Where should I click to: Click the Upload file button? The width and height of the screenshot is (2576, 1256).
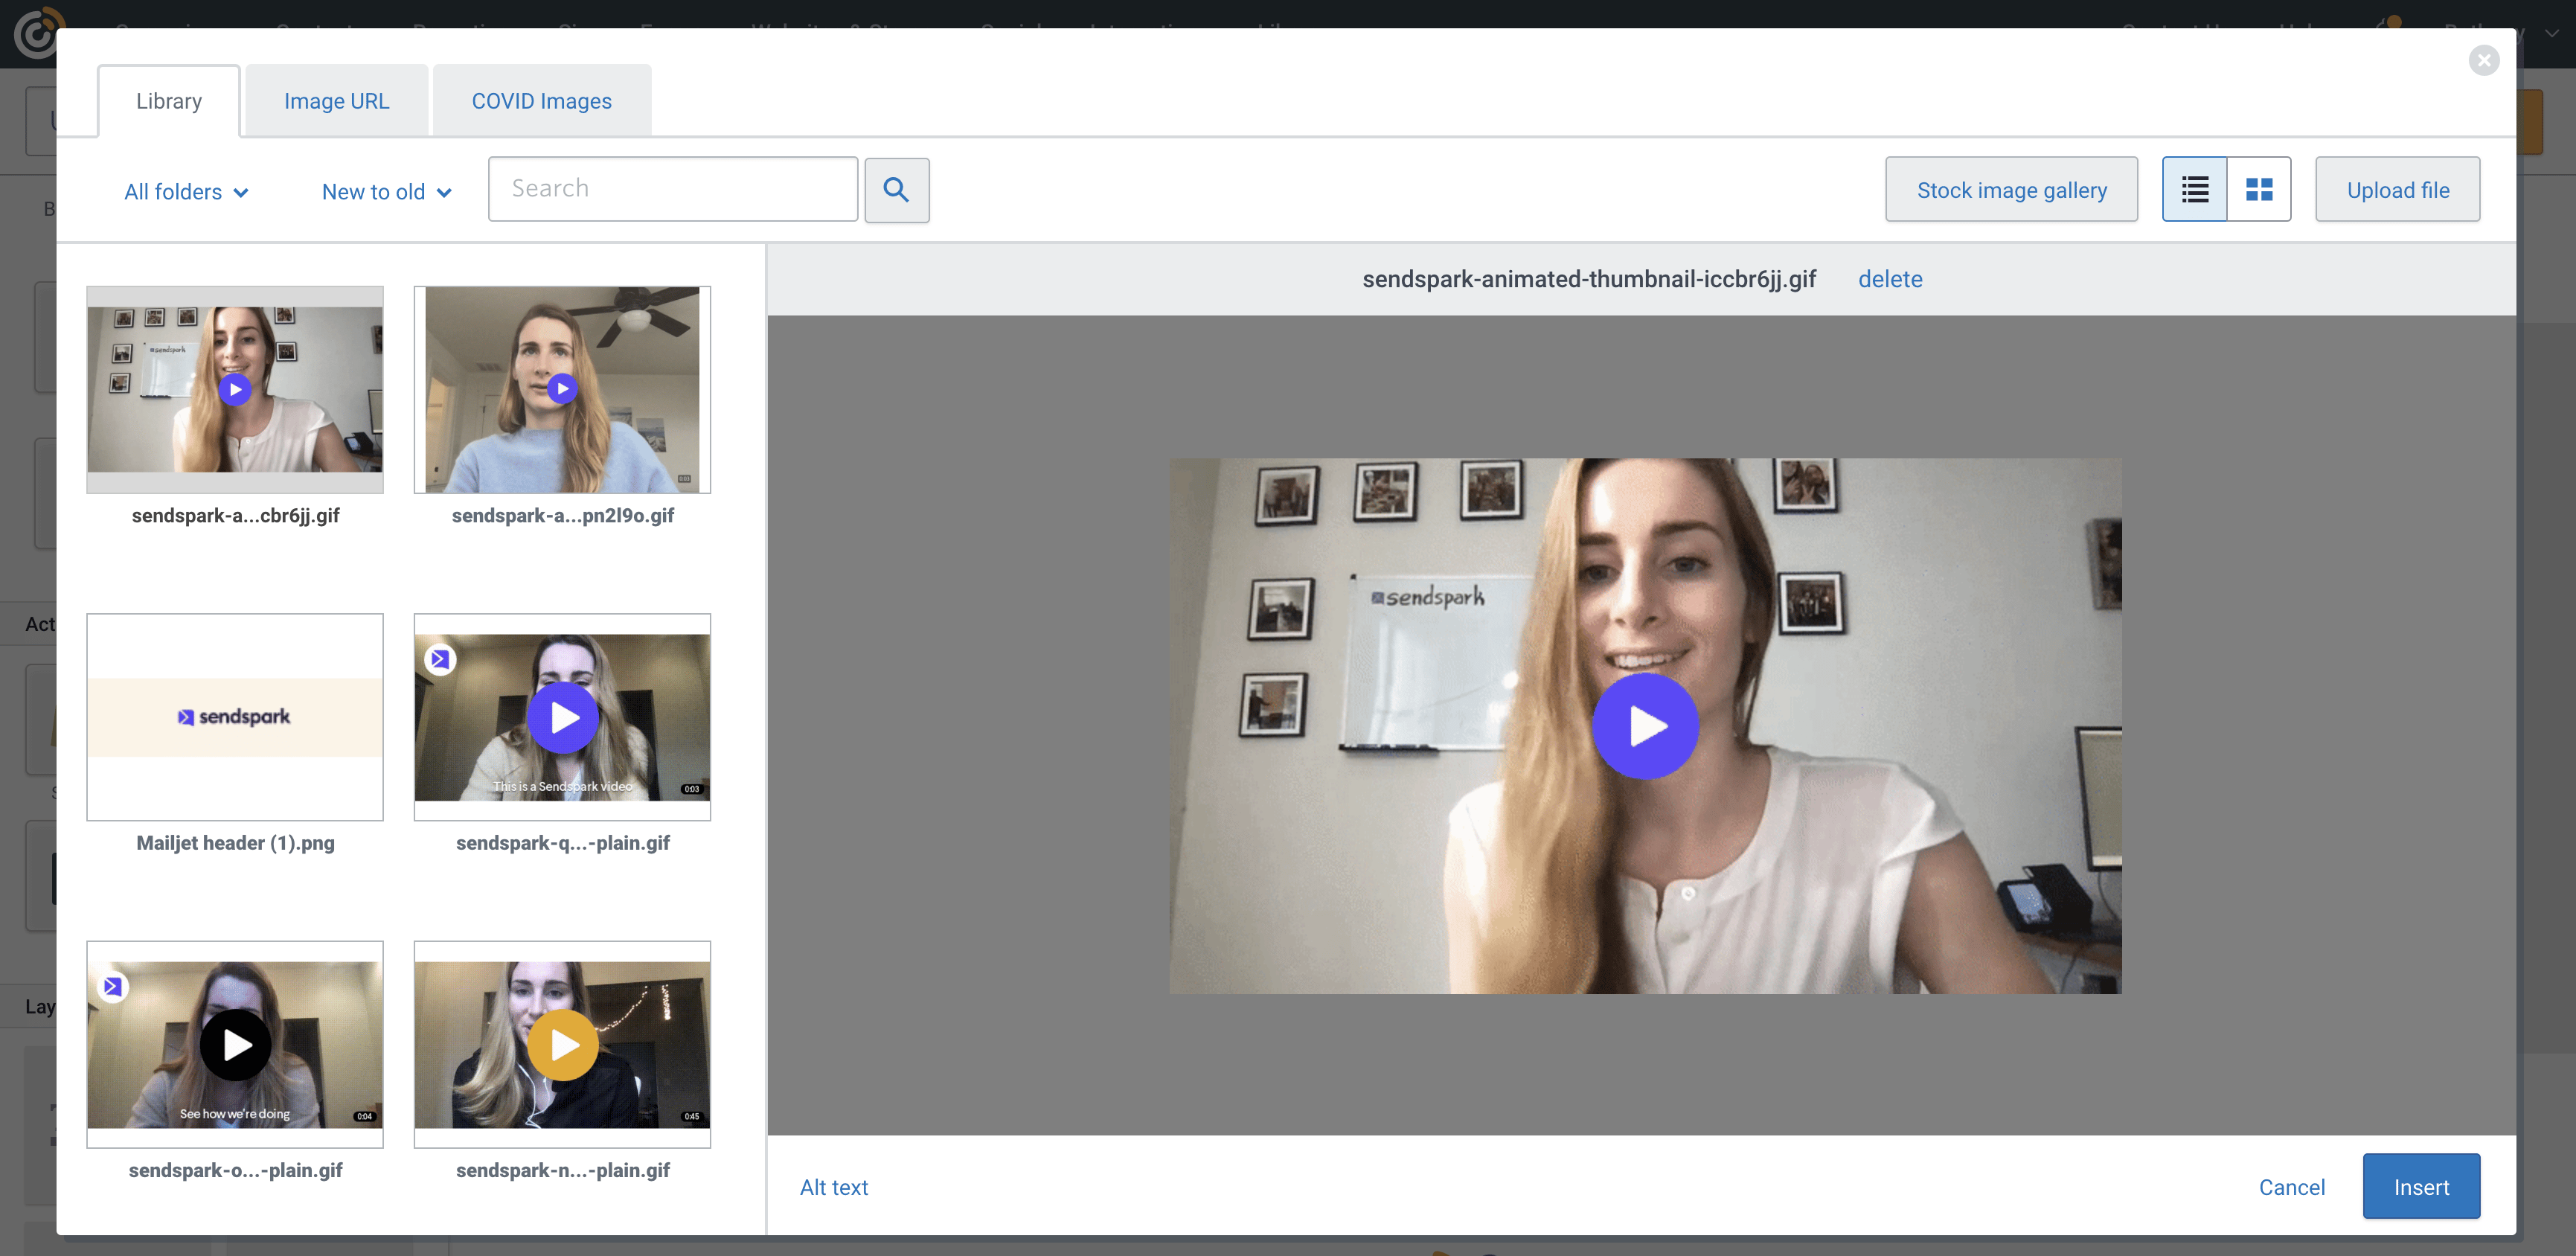pyautogui.click(x=2398, y=190)
